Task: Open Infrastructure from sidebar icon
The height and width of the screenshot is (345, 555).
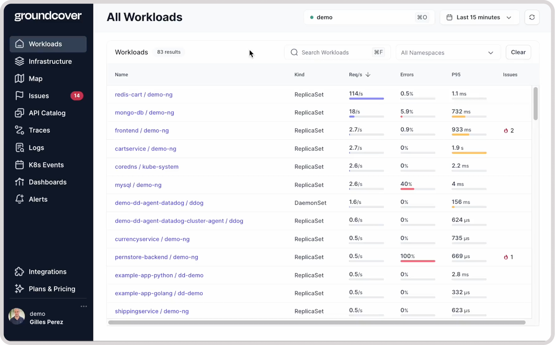Action: (19, 61)
